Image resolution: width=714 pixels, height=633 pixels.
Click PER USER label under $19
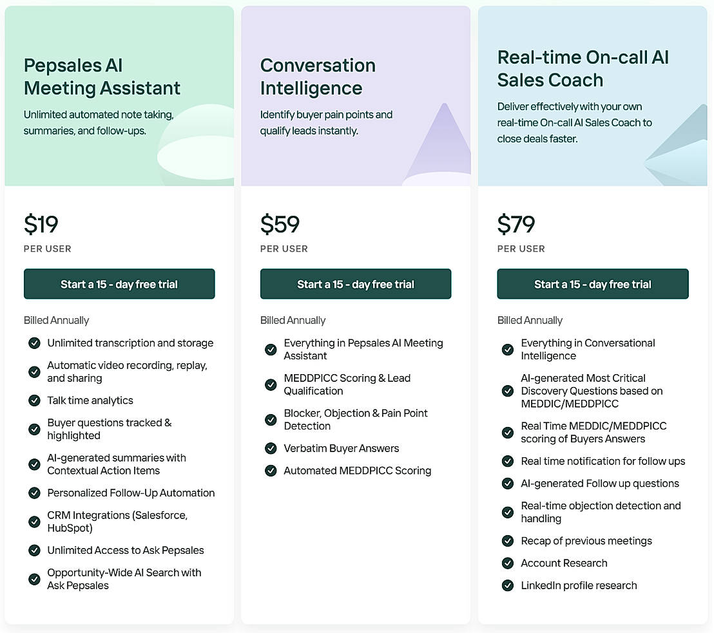point(47,249)
